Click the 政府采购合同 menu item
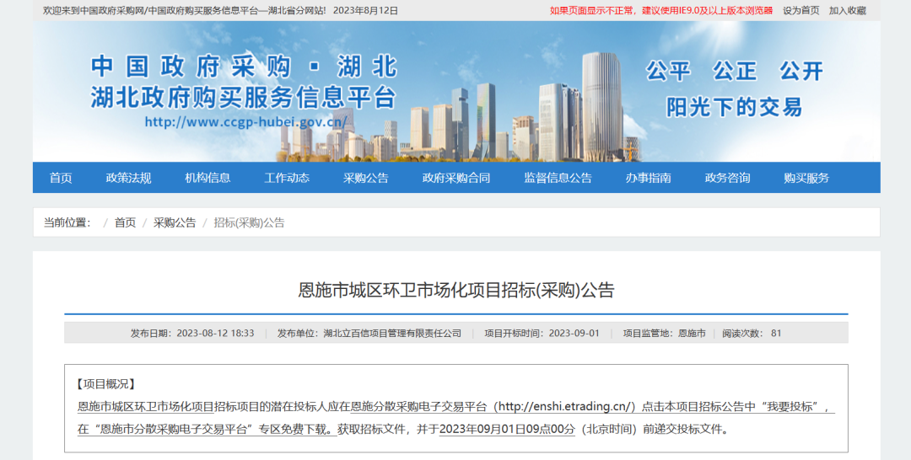The width and height of the screenshot is (911, 460). pyautogui.click(x=456, y=178)
